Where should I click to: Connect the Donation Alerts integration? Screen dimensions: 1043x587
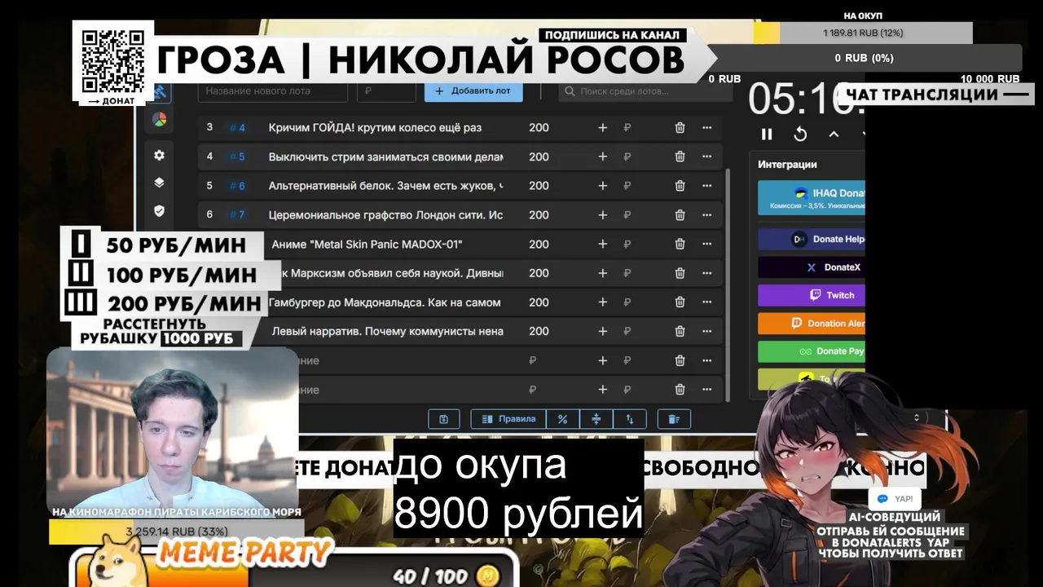(811, 324)
